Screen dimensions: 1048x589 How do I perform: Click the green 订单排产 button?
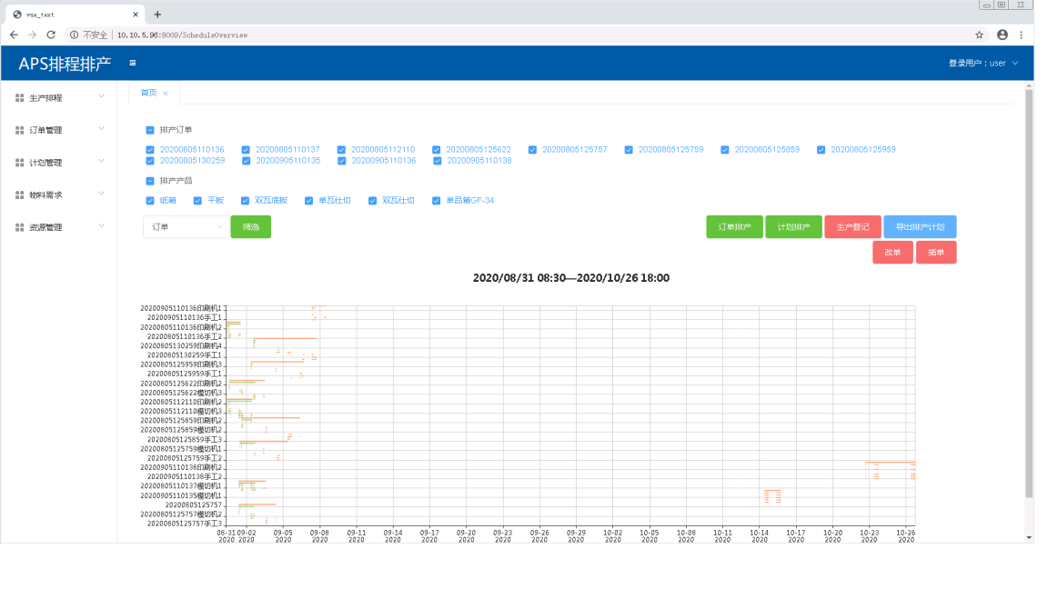734,226
